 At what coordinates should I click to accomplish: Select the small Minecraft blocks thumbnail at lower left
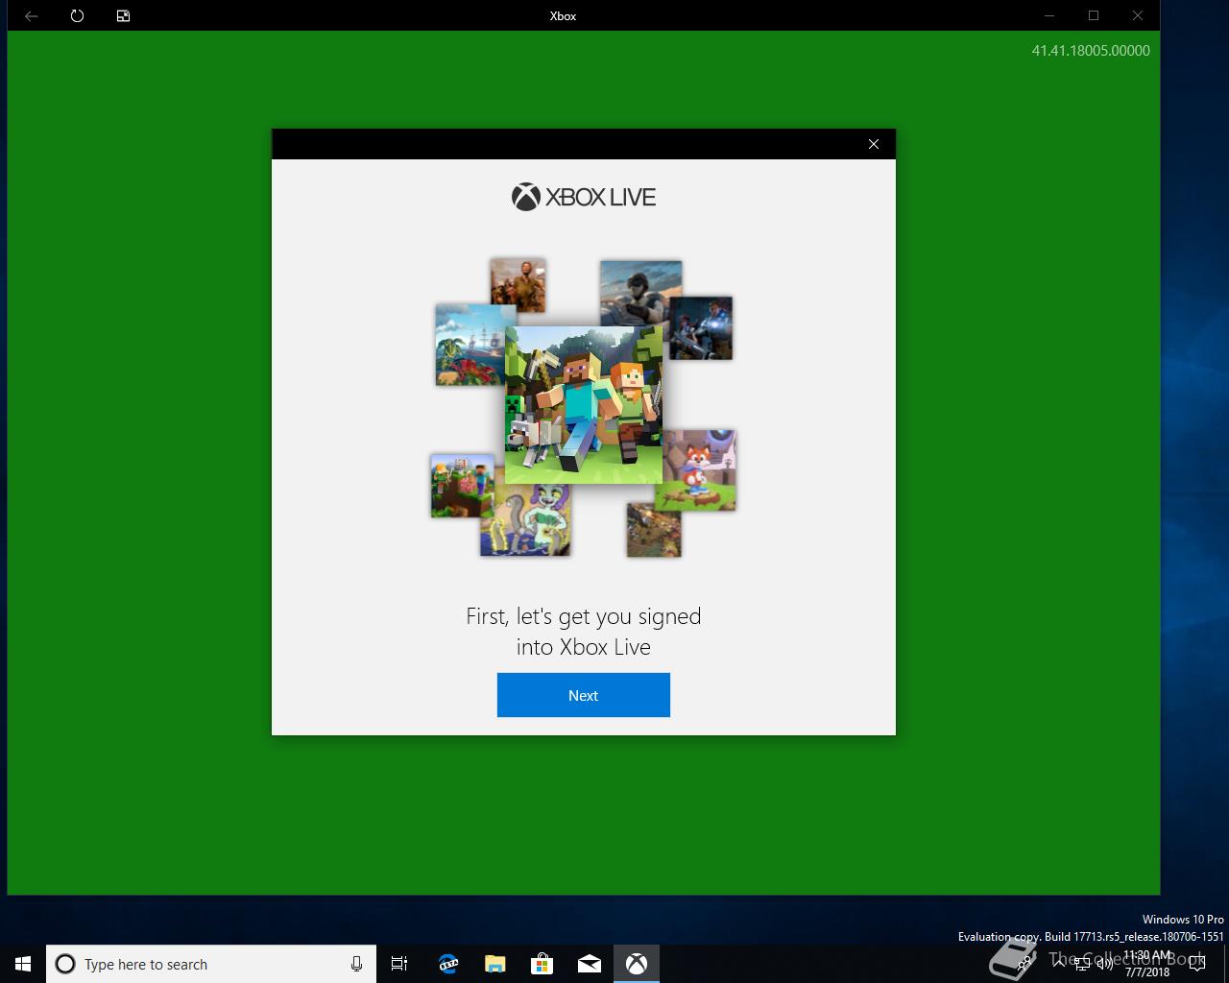point(462,486)
